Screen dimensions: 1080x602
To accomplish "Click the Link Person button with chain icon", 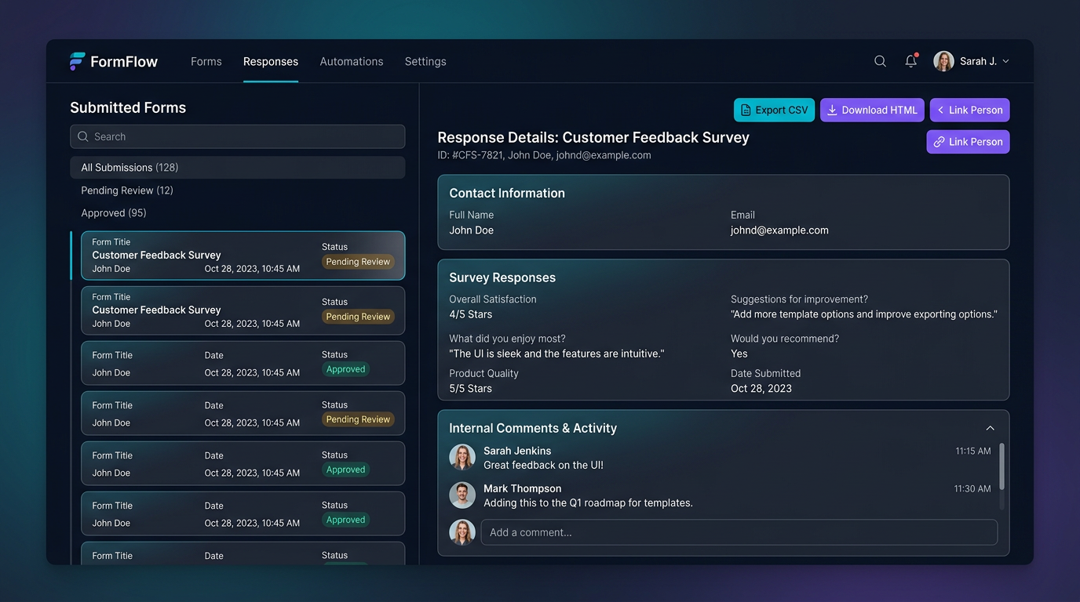I will (968, 142).
